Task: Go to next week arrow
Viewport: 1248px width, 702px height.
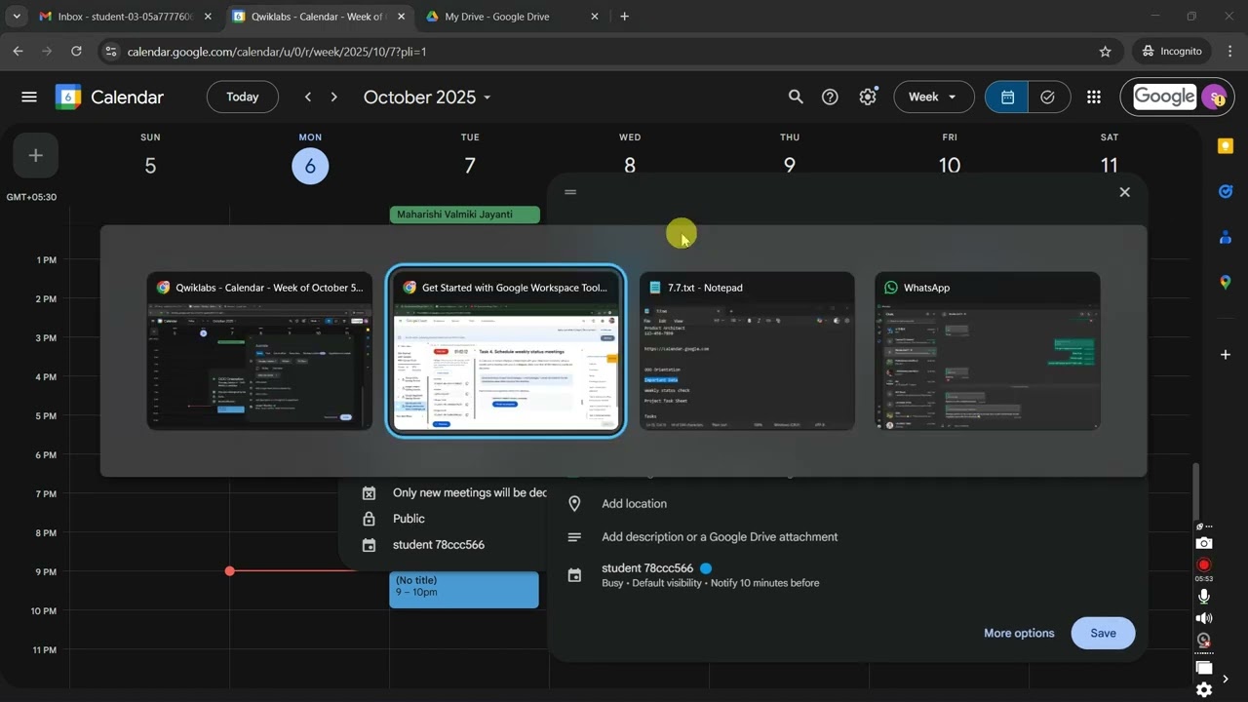Action: pyautogui.click(x=333, y=97)
